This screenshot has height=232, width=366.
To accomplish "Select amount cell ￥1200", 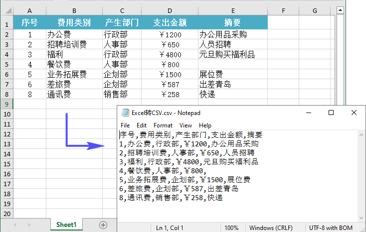I will tap(170, 34).
